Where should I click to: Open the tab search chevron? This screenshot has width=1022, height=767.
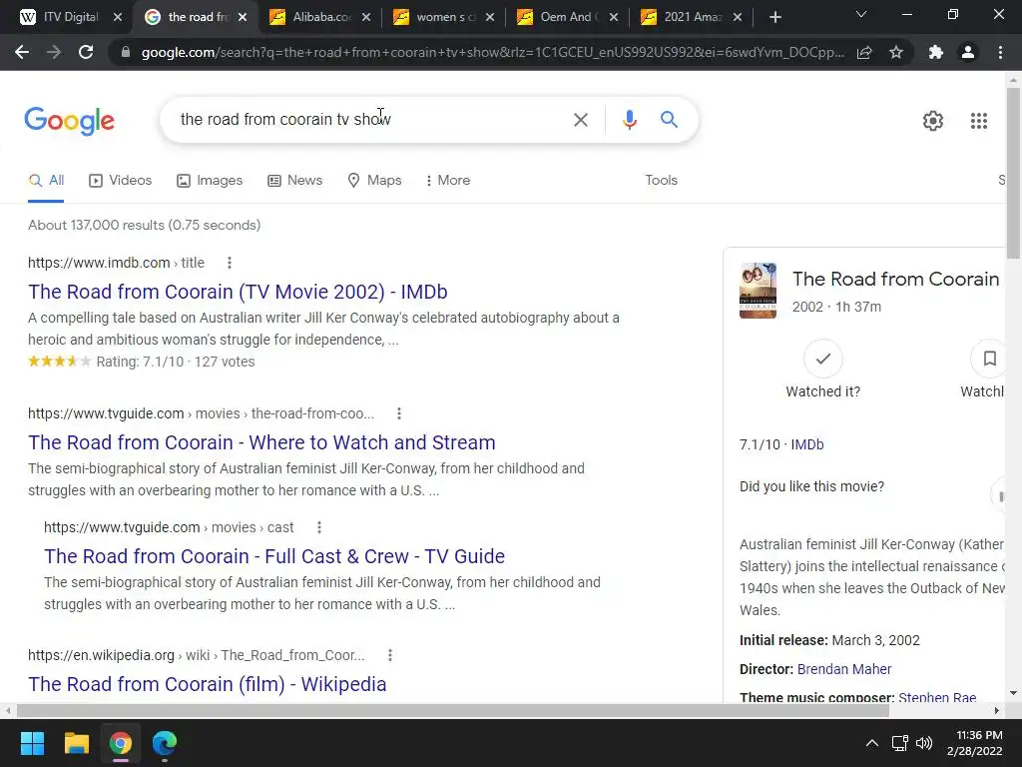click(861, 14)
